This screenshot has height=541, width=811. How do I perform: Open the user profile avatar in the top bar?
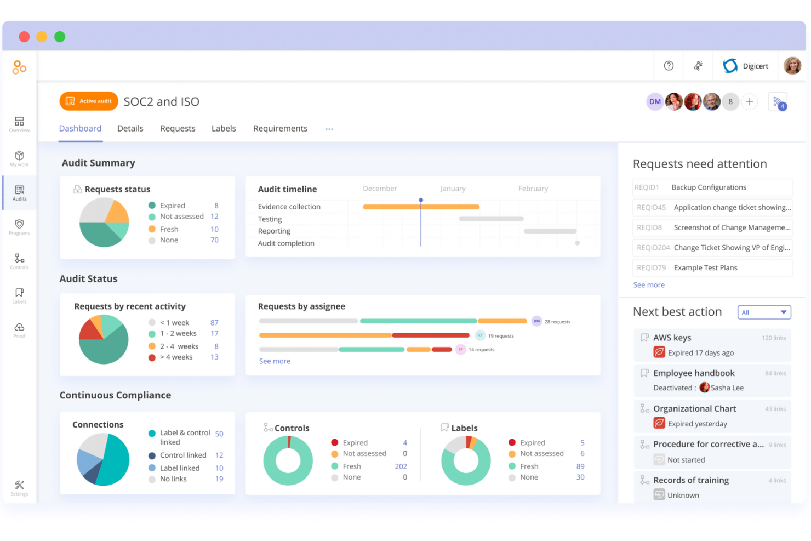click(x=792, y=66)
